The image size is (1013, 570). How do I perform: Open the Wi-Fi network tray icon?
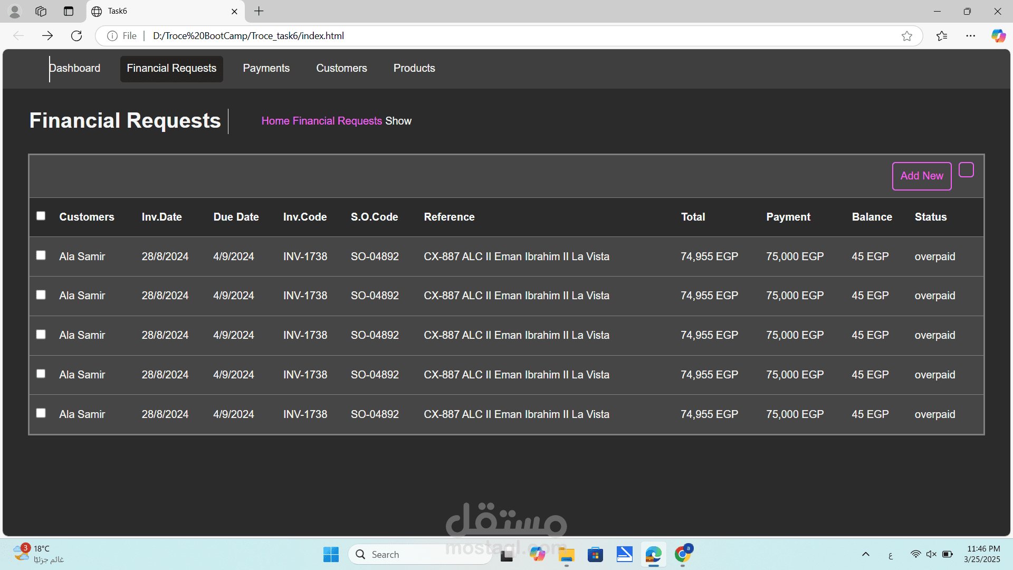click(x=915, y=554)
